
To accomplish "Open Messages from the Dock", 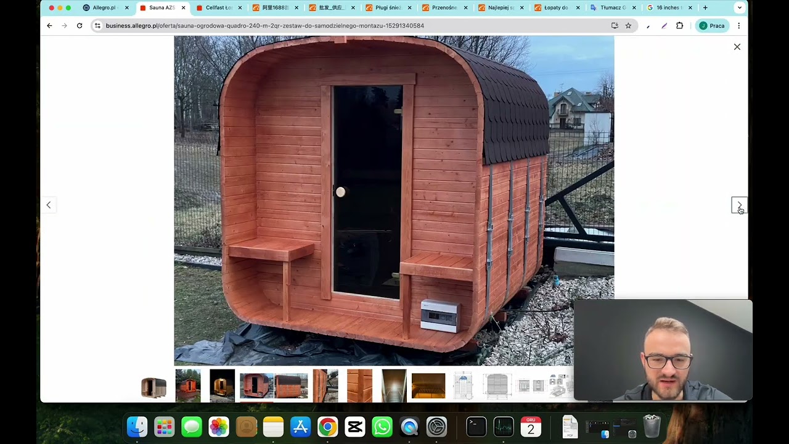I will click(x=192, y=427).
